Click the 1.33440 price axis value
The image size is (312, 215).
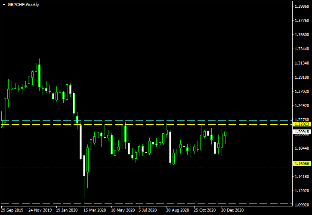click(302, 49)
